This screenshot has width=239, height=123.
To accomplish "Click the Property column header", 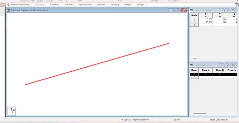I will coord(232,70).
